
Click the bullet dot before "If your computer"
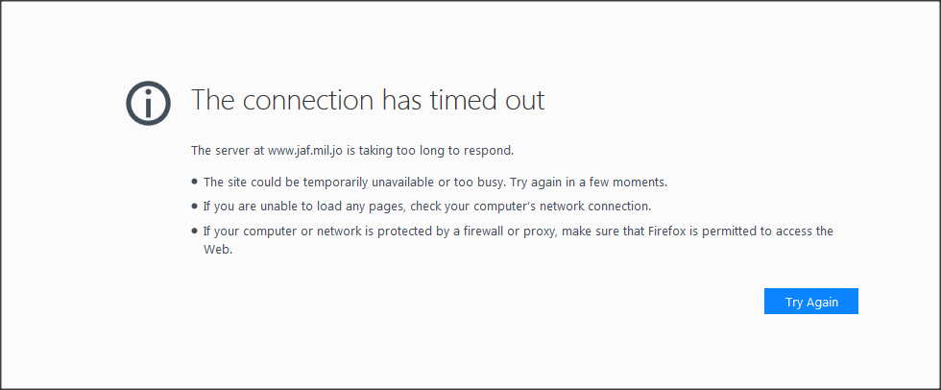click(194, 231)
